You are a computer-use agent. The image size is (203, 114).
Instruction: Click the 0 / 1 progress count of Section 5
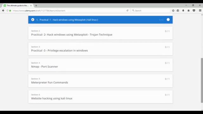pyautogui.click(x=167, y=79)
